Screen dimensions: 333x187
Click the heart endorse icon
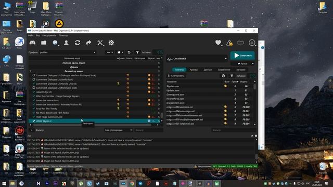218,43
